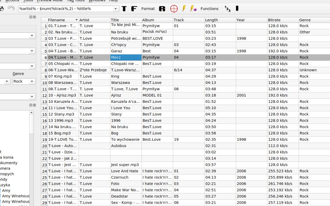Select the '112.0 kb/s' bitrate cell
Viewport: 330px width, 206px height.
[x=282, y=146]
